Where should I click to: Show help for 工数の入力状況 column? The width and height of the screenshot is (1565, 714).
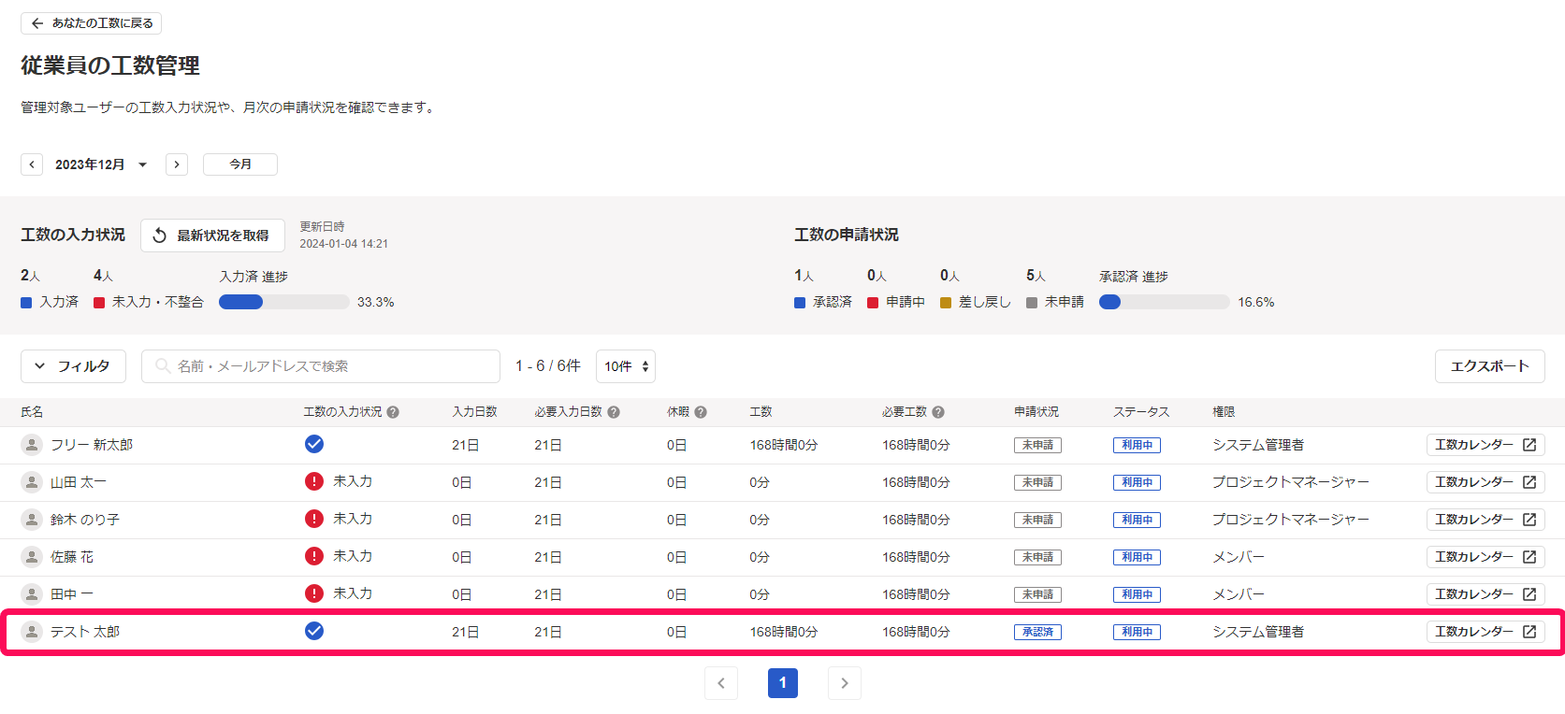point(393,412)
